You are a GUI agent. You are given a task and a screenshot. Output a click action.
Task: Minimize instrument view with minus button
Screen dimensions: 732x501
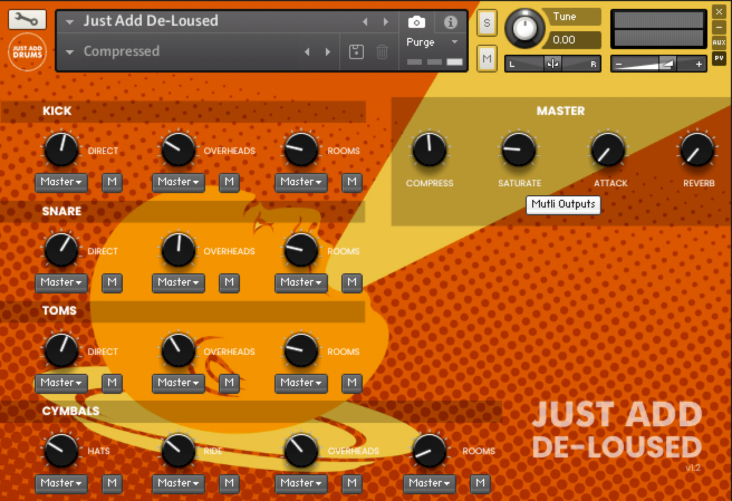(x=719, y=27)
